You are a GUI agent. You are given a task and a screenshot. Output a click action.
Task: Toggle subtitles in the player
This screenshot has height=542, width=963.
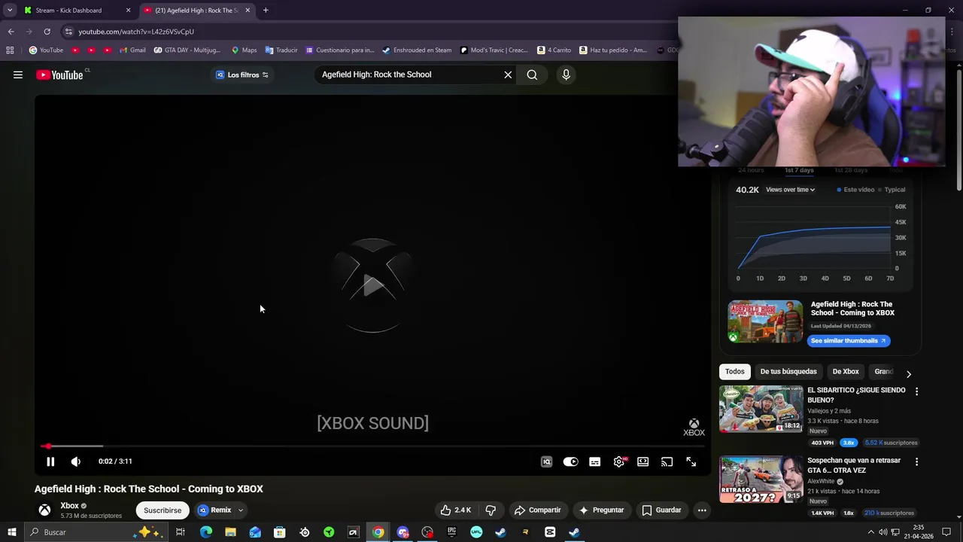pyautogui.click(x=594, y=462)
